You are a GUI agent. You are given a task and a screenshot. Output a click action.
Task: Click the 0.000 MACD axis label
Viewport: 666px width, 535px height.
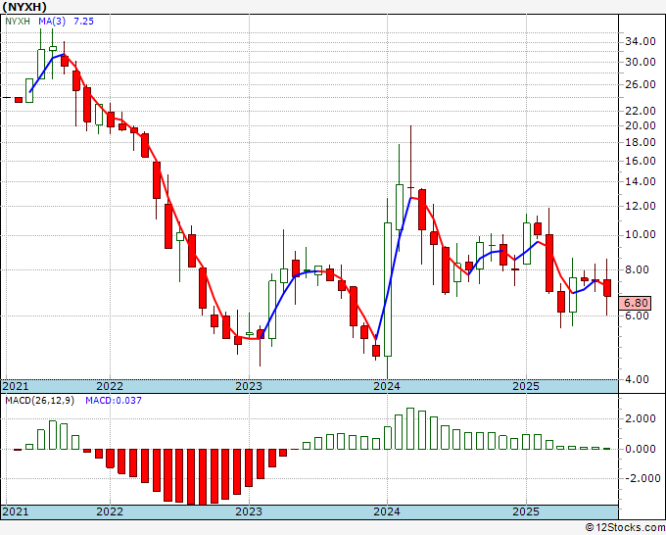(641, 449)
